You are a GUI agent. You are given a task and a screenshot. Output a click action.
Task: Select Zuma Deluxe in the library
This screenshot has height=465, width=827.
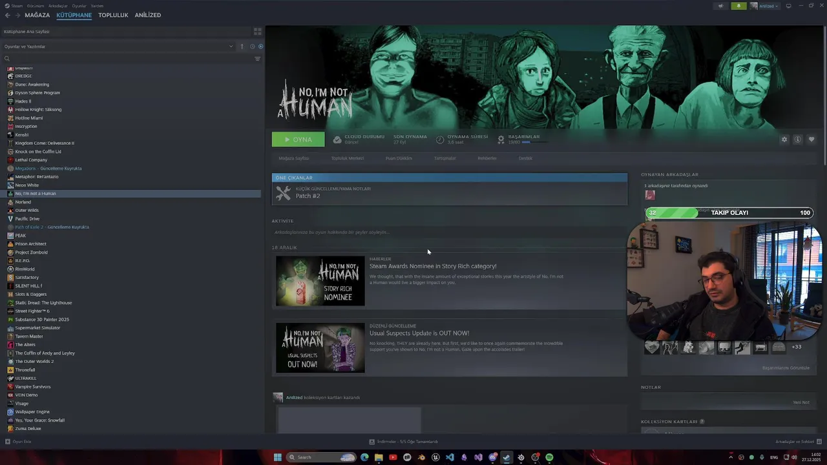coord(28,428)
